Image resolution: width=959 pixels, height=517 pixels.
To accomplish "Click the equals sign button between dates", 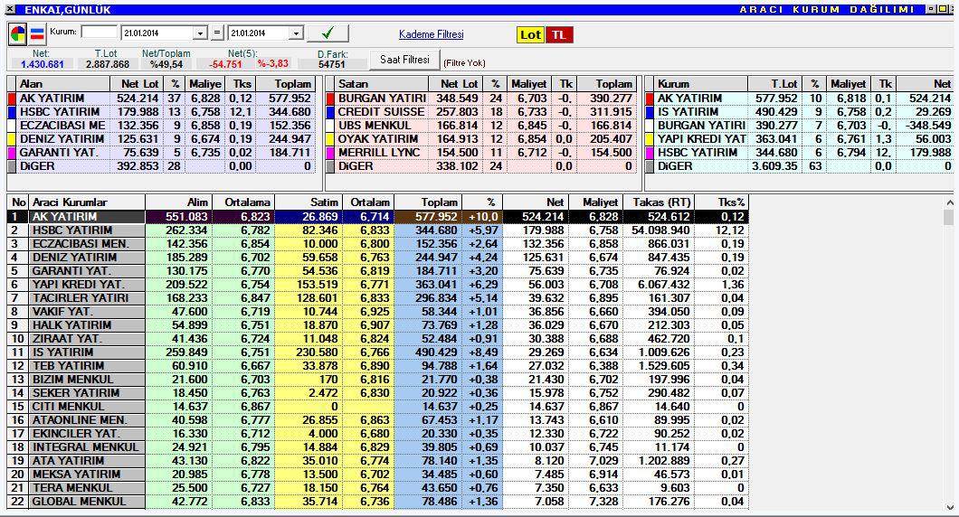I will coord(217,33).
